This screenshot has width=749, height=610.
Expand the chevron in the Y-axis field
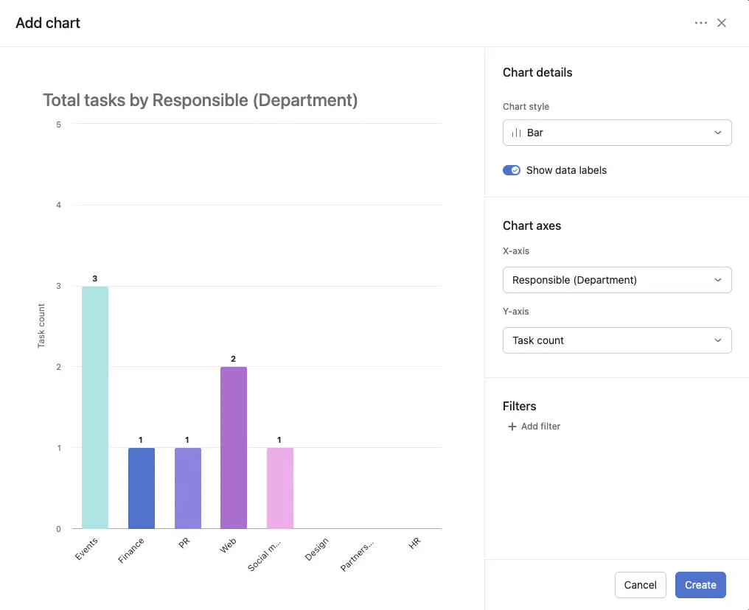click(x=718, y=340)
